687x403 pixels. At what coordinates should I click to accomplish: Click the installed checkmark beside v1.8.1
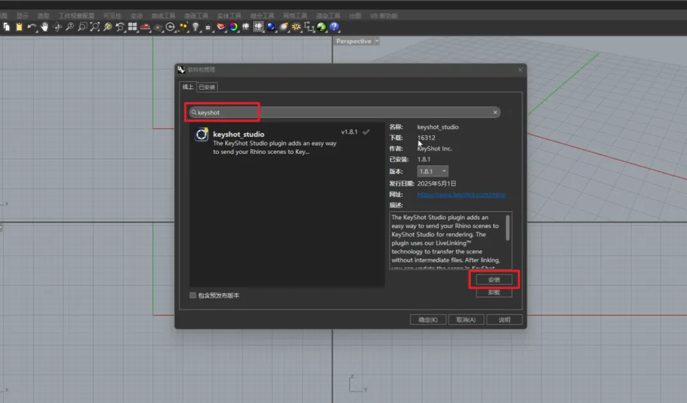point(366,132)
